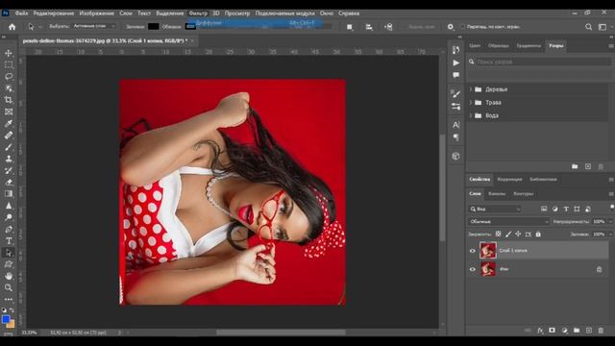
Task: Open the Файл menu
Action: coord(21,12)
